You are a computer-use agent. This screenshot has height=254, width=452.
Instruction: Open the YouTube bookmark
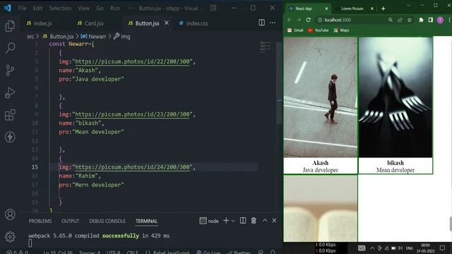pyautogui.click(x=319, y=30)
